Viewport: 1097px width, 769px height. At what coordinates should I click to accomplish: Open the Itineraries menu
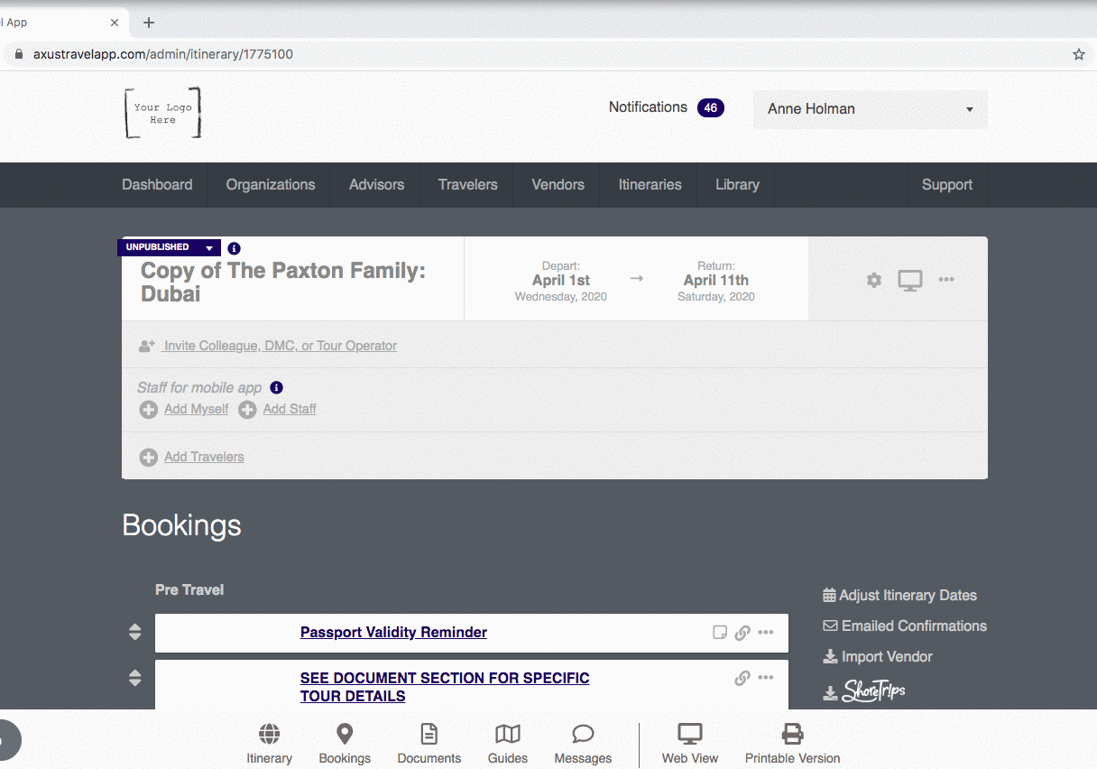point(650,185)
